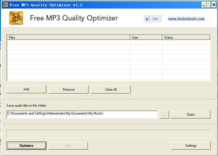
Task: Click the 'Free MP3 Quality Optimizer' heading text
Action: click(x=74, y=18)
